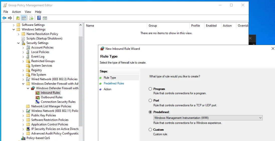This screenshot has height=141, width=275.
Task: Open the Action menu
Action: 16,12
